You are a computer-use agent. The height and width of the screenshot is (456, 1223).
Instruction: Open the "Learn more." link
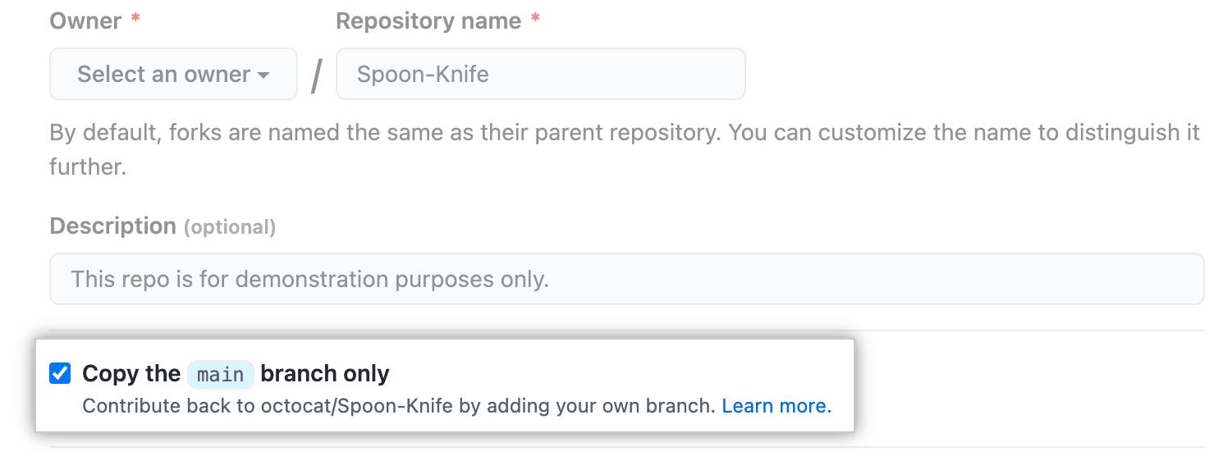pos(776,406)
